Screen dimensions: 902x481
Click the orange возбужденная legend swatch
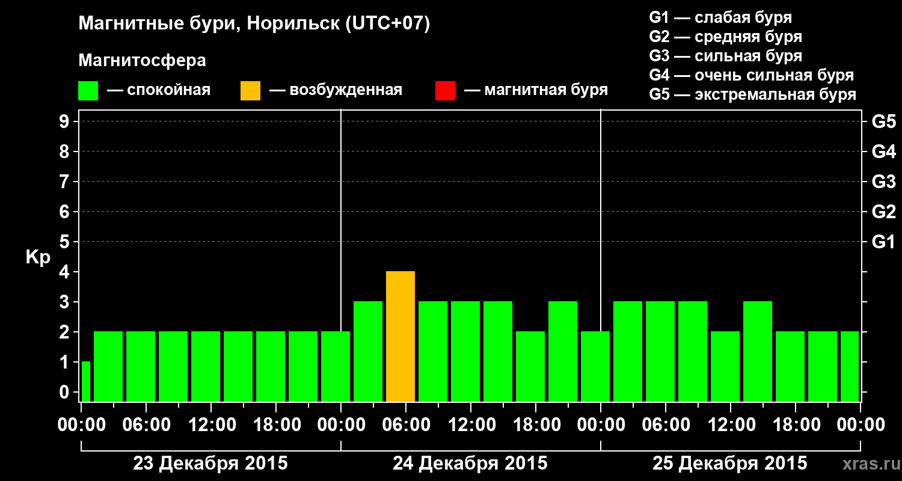[251, 91]
